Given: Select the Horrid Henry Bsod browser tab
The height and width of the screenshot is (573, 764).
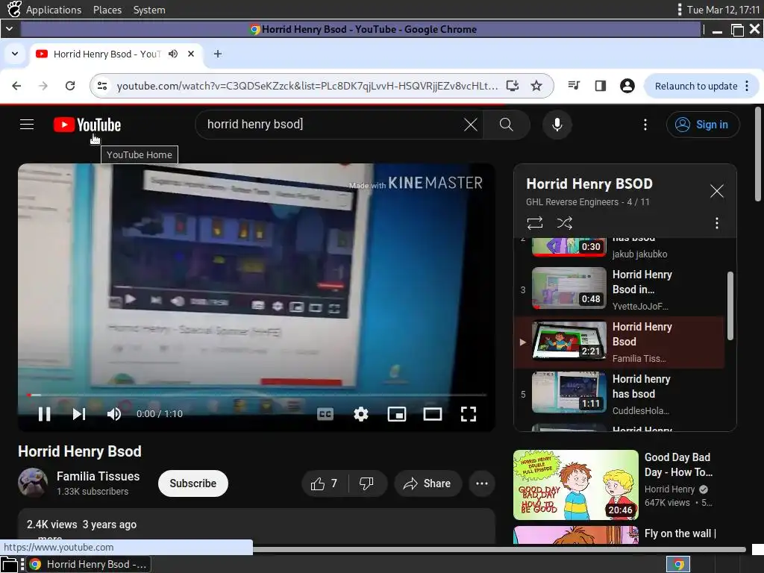Looking at the screenshot, I should tap(116, 54).
